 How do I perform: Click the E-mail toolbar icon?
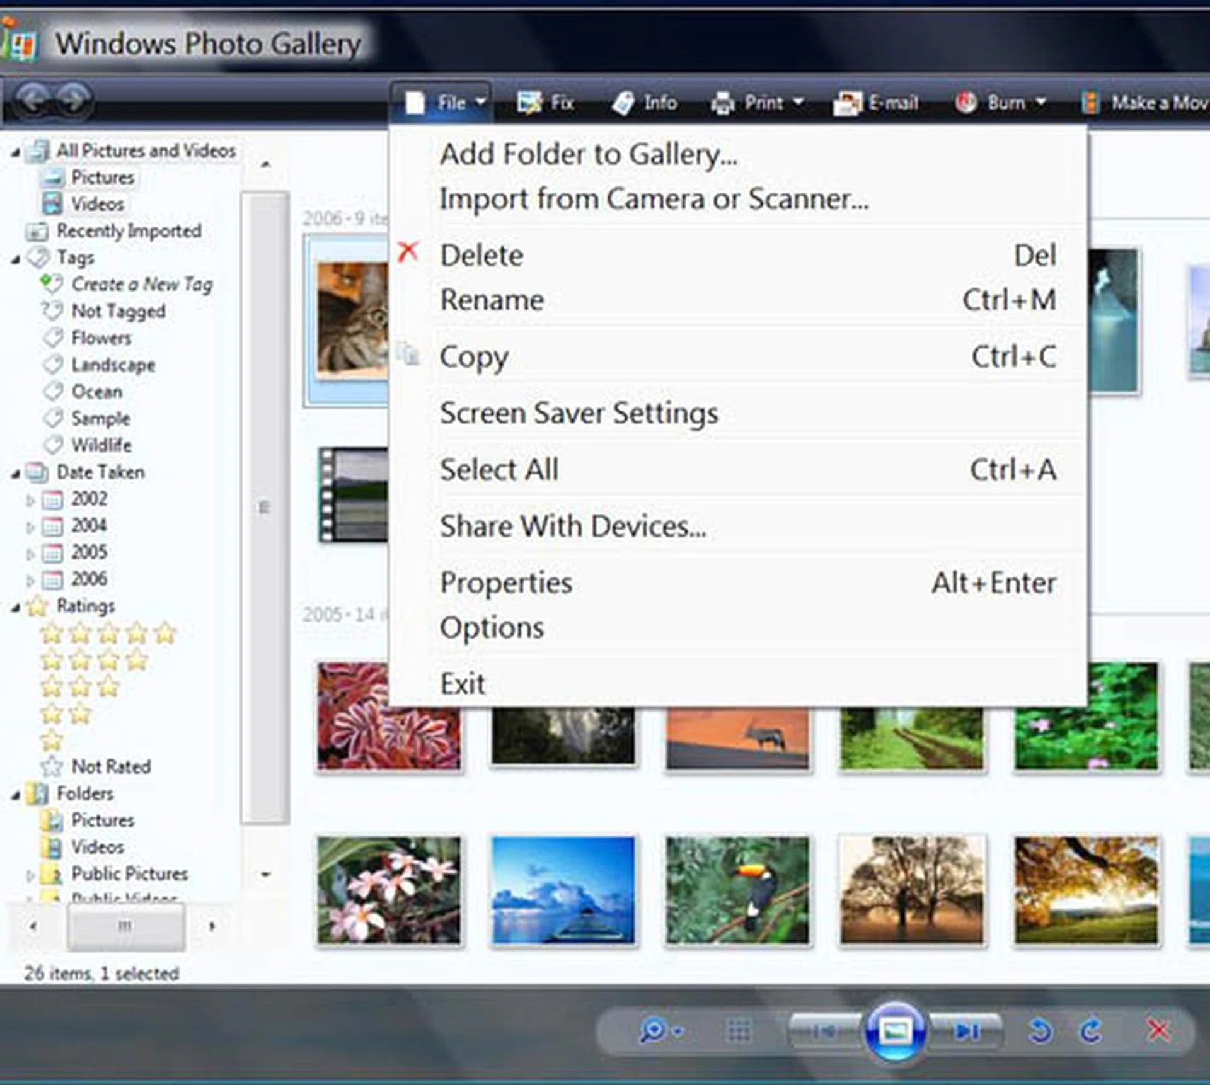point(847,103)
